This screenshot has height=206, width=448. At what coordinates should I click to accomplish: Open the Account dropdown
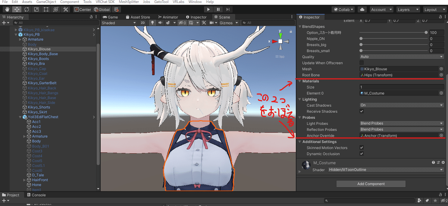pos(382,9)
